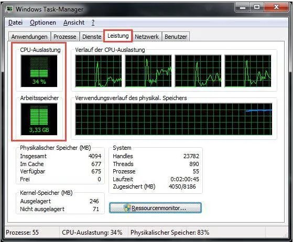
Task: Click the Handles value 23782
Action: [191, 156]
